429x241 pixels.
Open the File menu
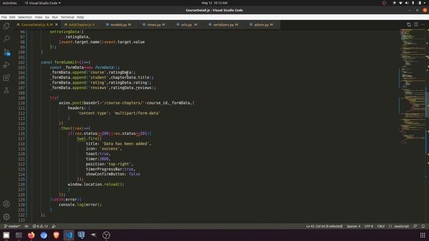[4, 17]
